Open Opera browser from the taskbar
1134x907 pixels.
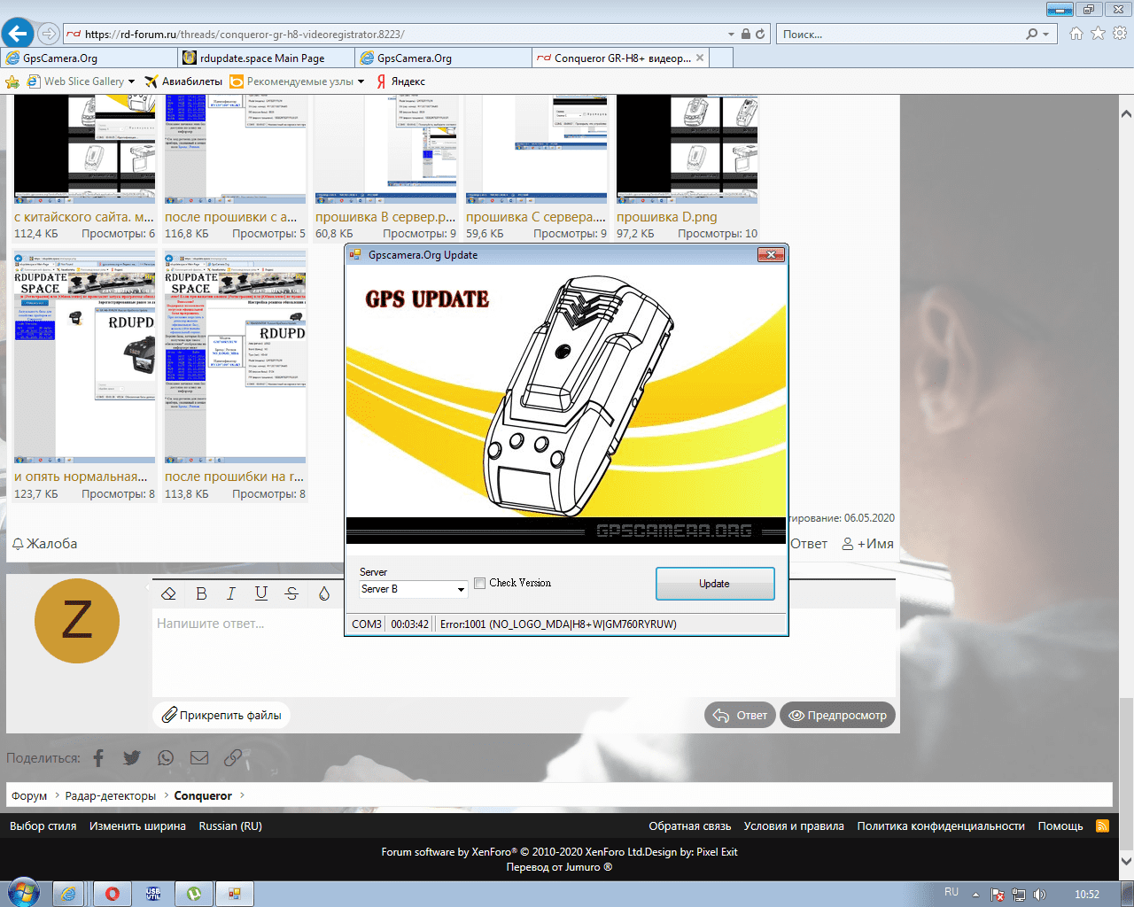coord(113,894)
